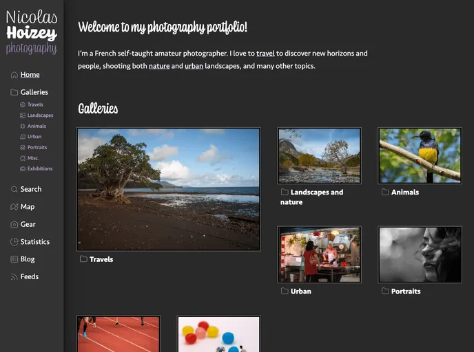The height and width of the screenshot is (352, 474).
Task: Follow the 'travel' link in intro text
Action: pyautogui.click(x=265, y=53)
